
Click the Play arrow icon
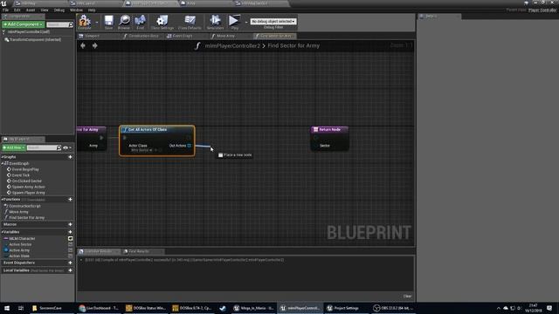234,21
